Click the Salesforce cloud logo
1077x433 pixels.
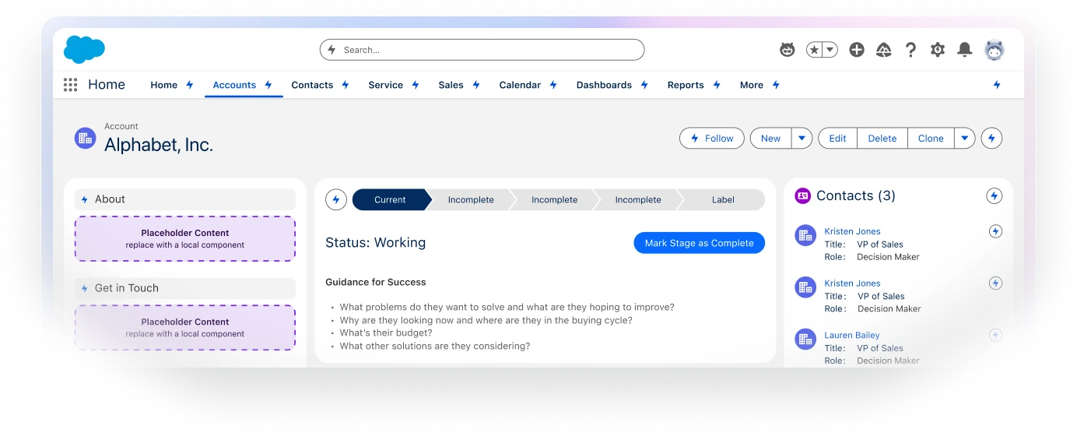tap(84, 50)
